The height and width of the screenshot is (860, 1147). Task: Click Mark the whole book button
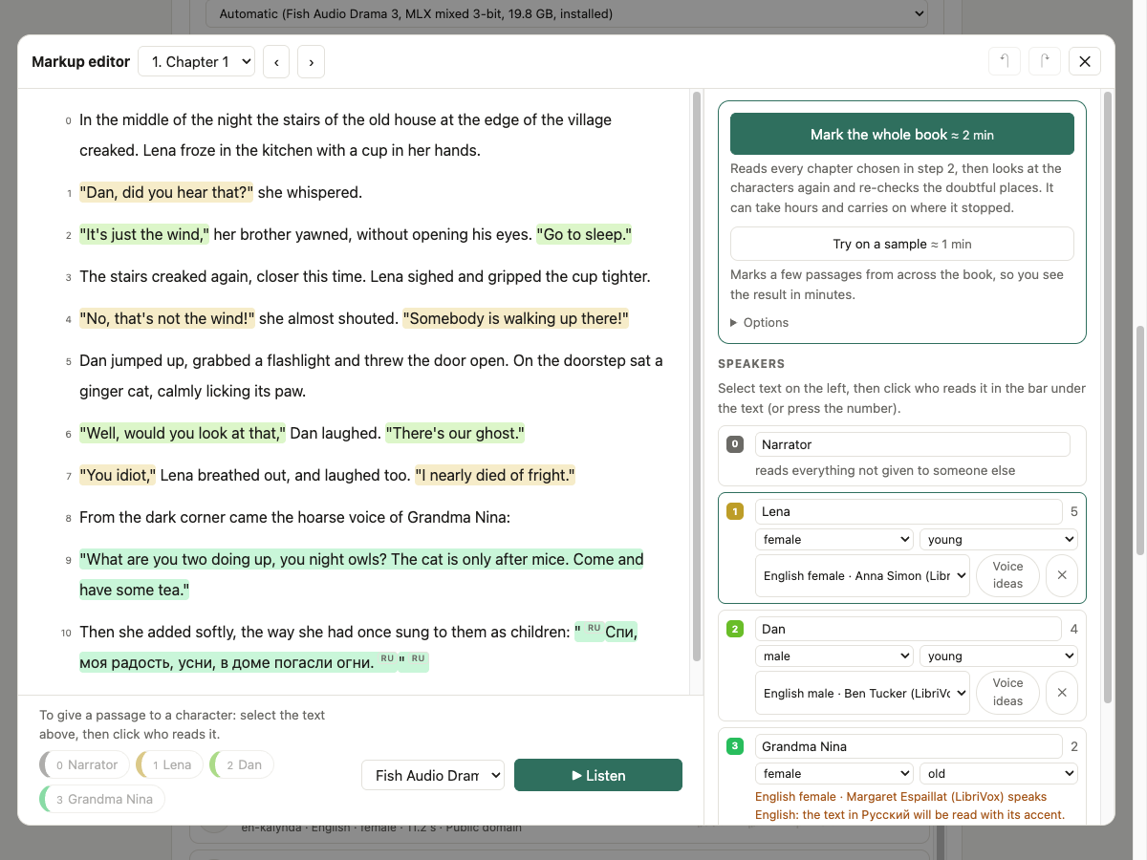tap(902, 134)
